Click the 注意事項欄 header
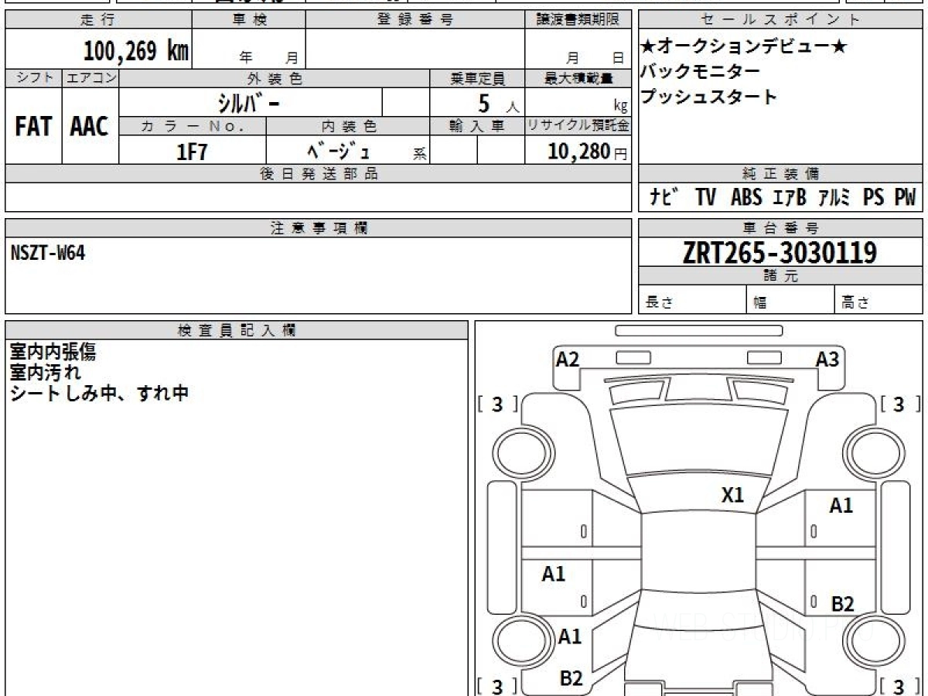928x696 pixels. point(318,228)
